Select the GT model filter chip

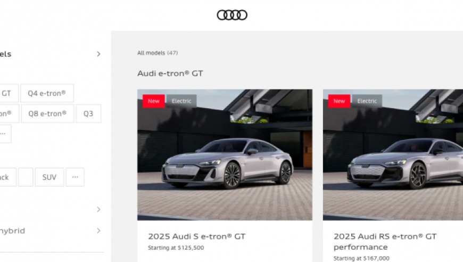coord(7,93)
